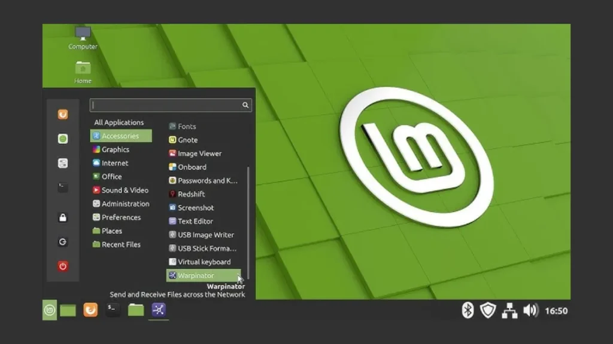
Task: Switch to All Applications view
Action: pos(120,122)
